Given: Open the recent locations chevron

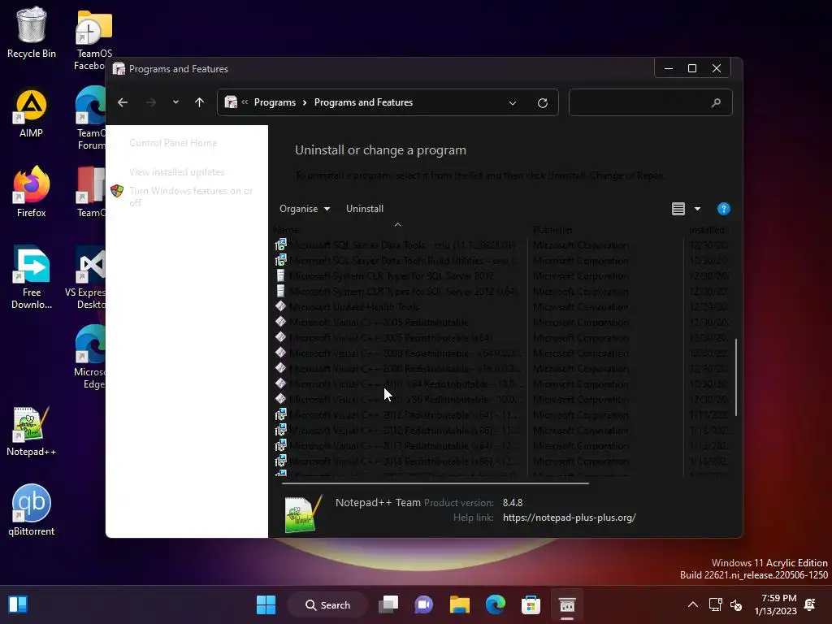Looking at the screenshot, I should tap(175, 102).
